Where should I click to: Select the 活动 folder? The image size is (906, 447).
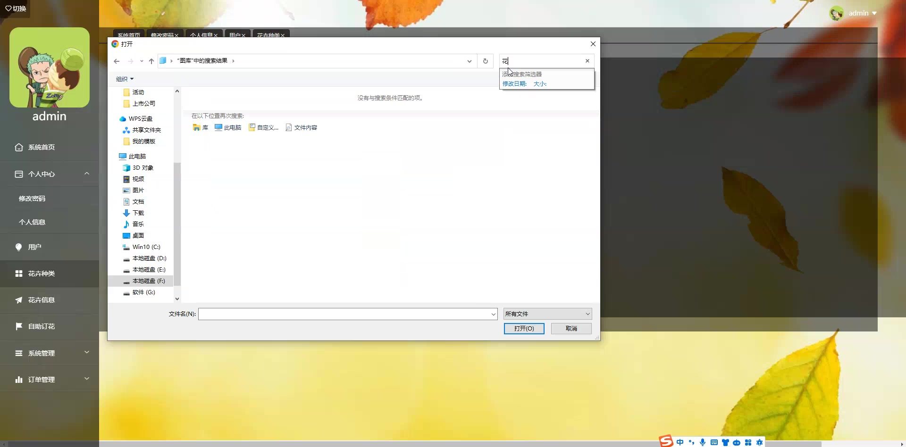133,92
